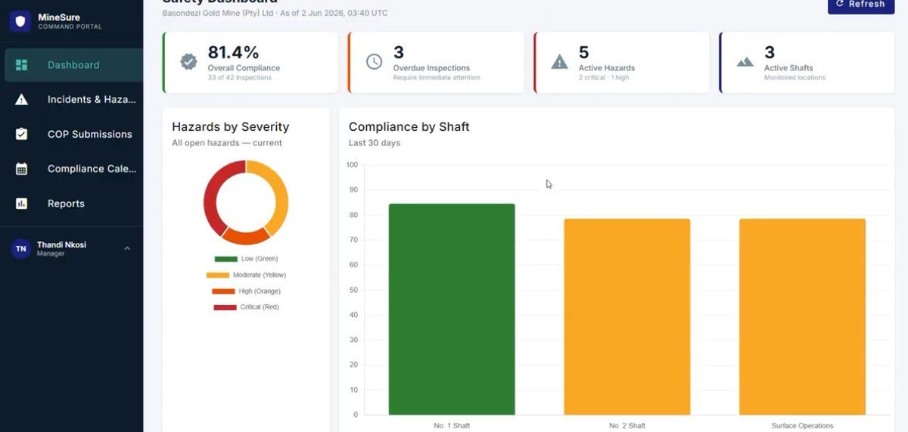Viewport: 908px width, 432px height.
Task: Open the Active Hazards card
Action: [x=621, y=62]
